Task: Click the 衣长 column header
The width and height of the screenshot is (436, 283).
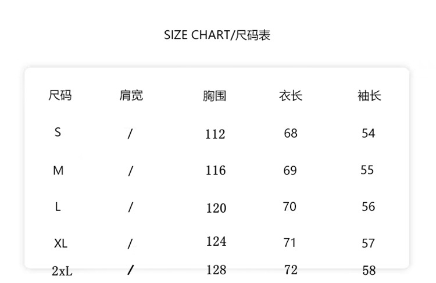Action: pyautogui.click(x=291, y=96)
